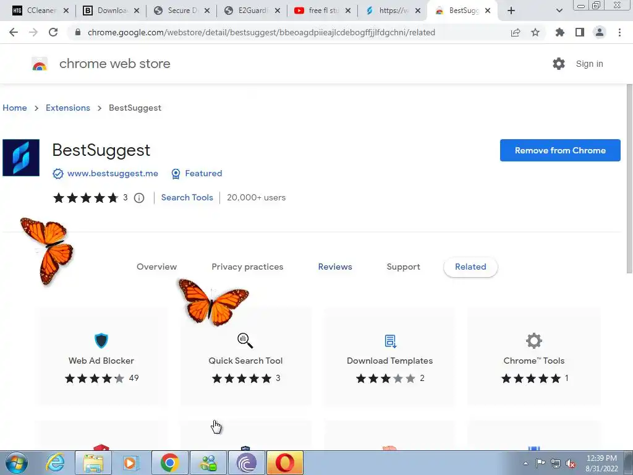Viewport: 633px width, 475px height.
Task: Click Remove from Chrome button
Action: tap(560, 150)
